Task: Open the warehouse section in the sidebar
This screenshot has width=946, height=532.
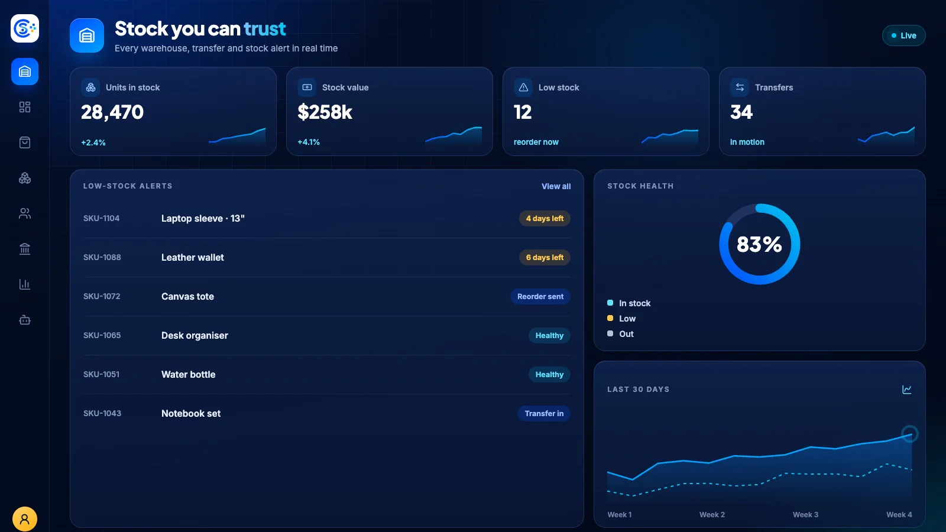Action: click(x=25, y=72)
